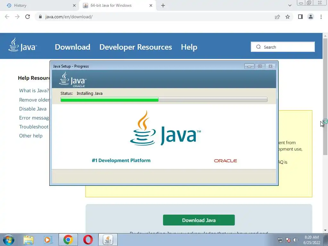Click the address bar URL
The width and height of the screenshot is (328, 246).
69,17
